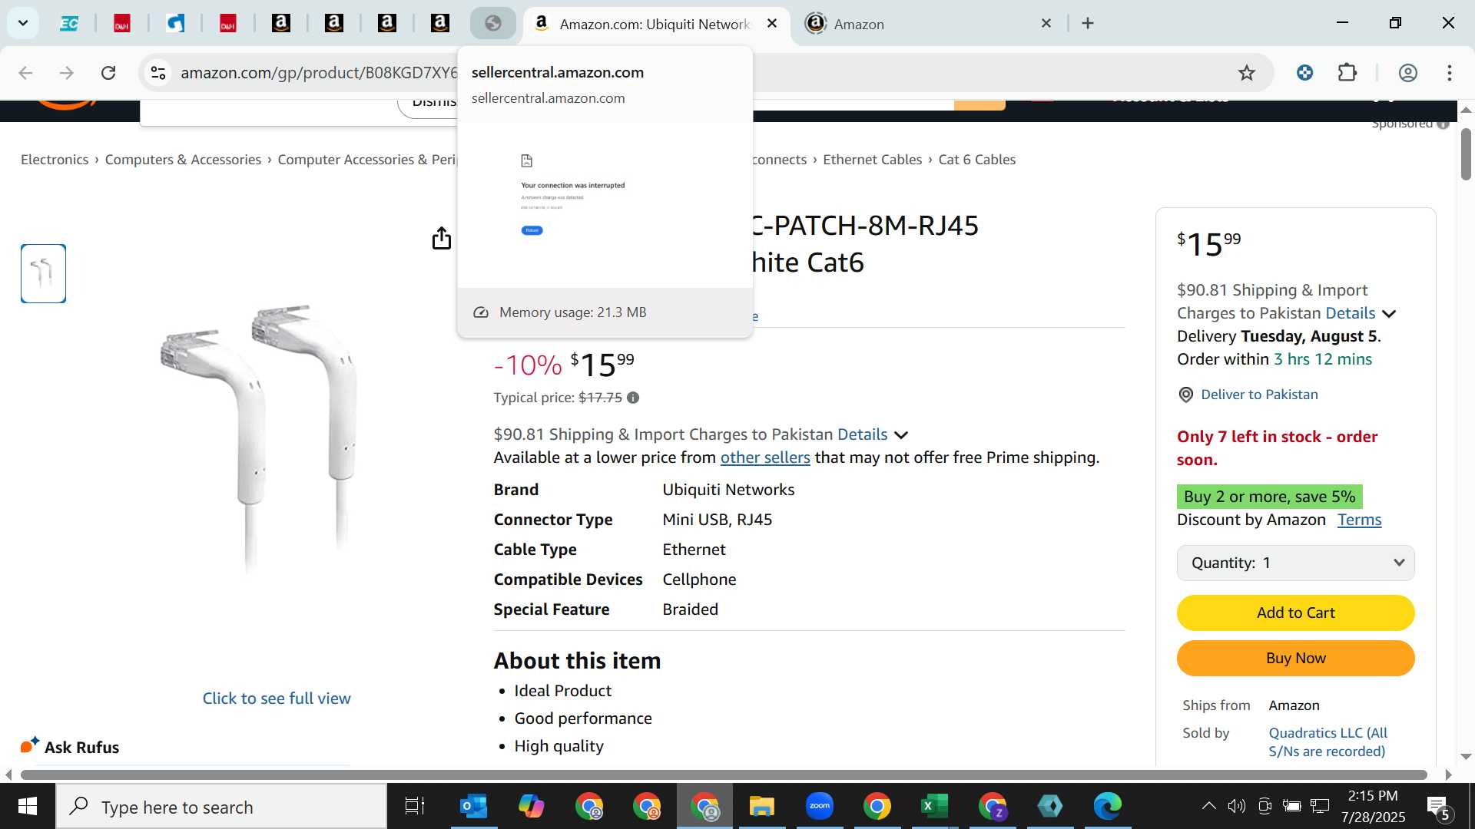Select the cable product thumbnail
This screenshot has height=829, width=1475.
tap(43, 274)
